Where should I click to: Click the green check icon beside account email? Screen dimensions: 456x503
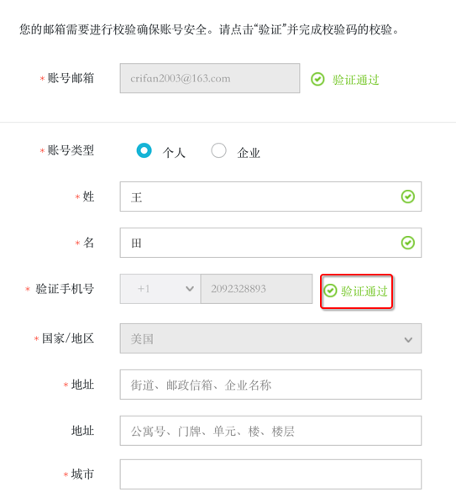[317, 79]
